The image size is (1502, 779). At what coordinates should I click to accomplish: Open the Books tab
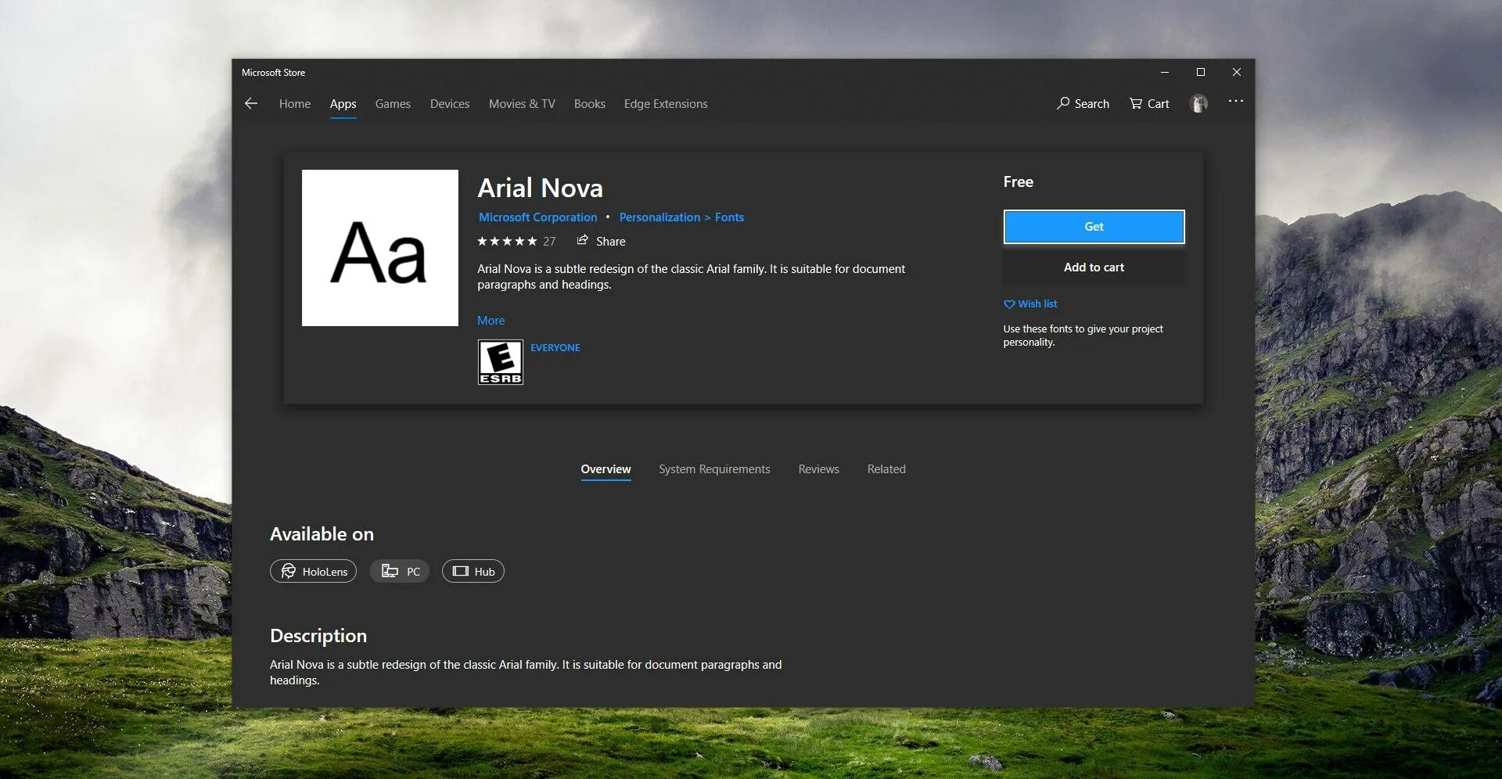pos(590,103)
